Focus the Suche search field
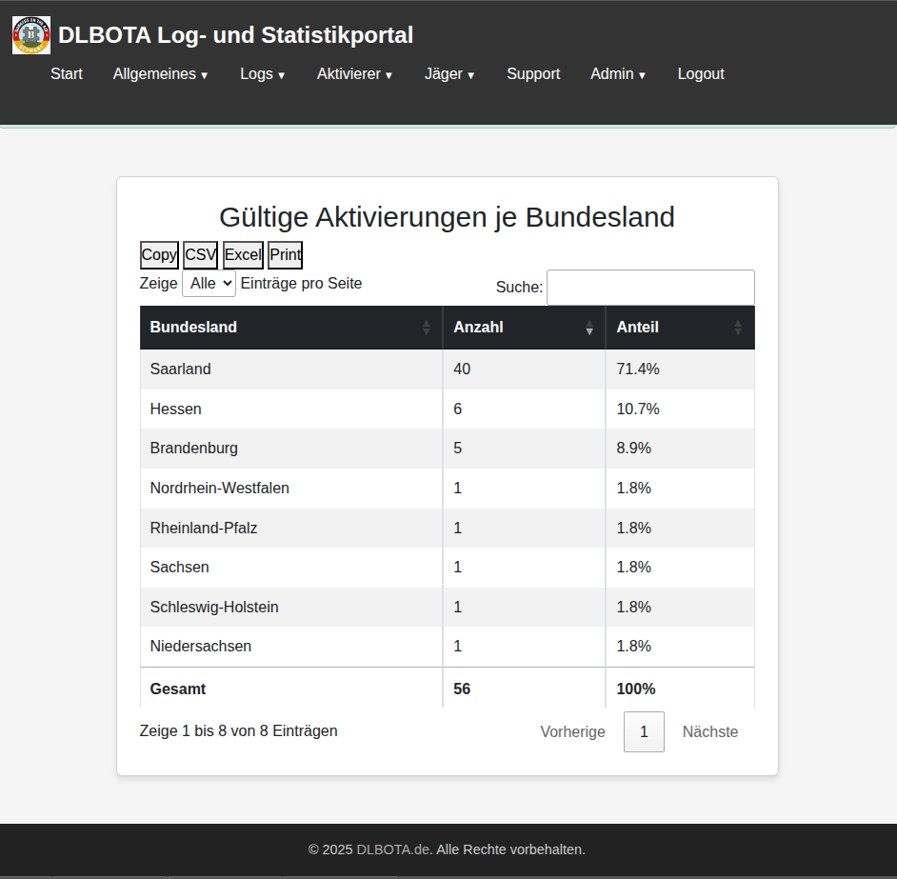897x879 pixels. 650,288
